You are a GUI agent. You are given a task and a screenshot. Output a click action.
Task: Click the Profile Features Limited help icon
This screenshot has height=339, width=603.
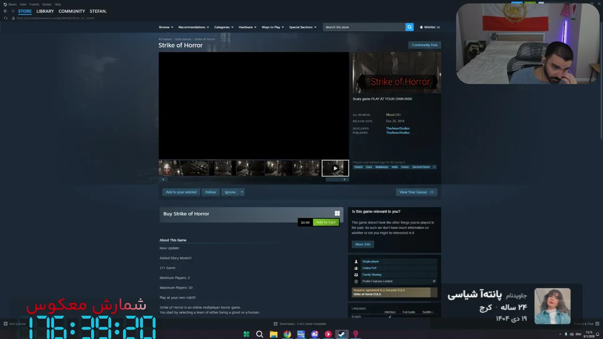point(434,281)
